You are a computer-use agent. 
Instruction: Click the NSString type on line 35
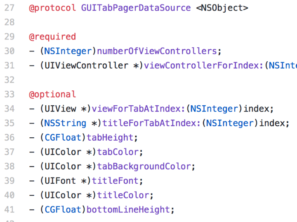coord(65,123)
